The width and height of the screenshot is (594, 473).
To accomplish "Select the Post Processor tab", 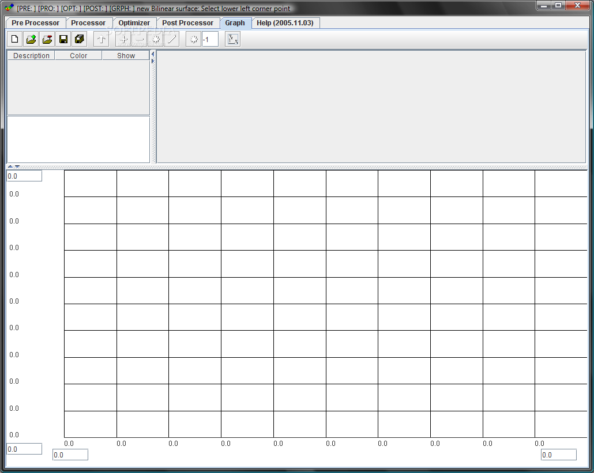I will 188,22.
